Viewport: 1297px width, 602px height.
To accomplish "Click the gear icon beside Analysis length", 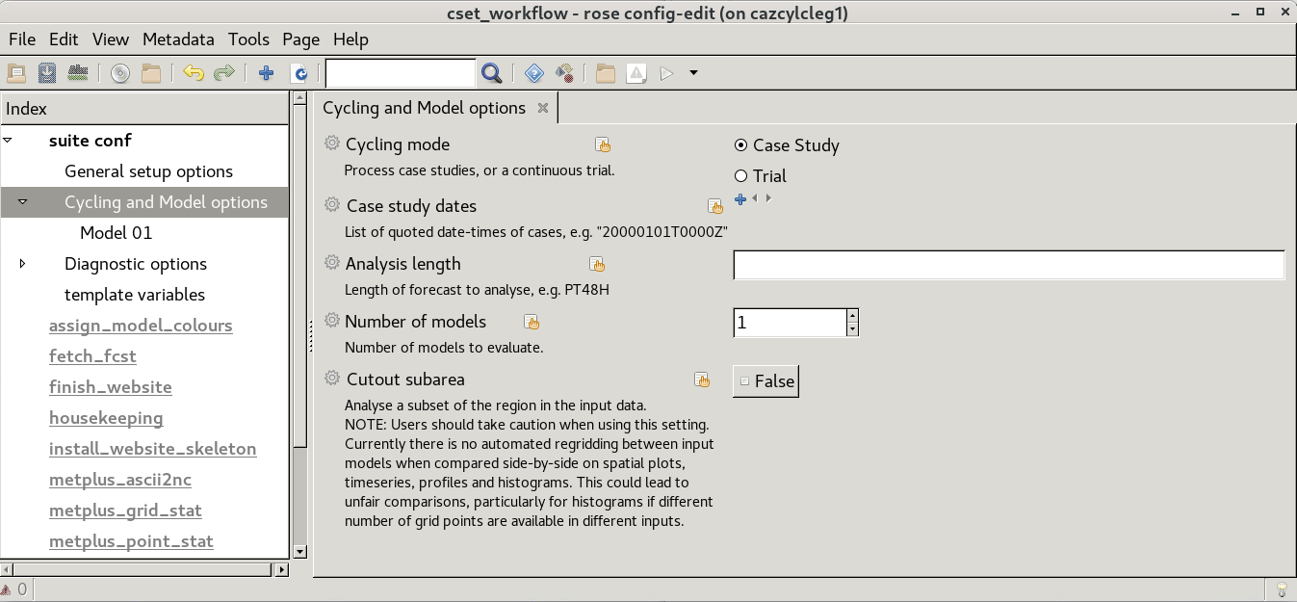I will [332, 263].
